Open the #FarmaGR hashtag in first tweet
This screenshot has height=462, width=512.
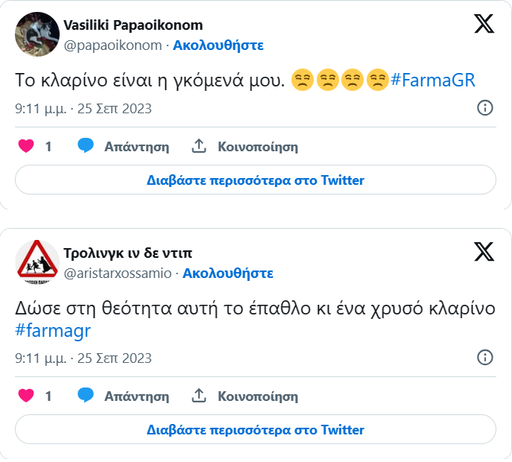pyautogui.click(x=432, y=80)
